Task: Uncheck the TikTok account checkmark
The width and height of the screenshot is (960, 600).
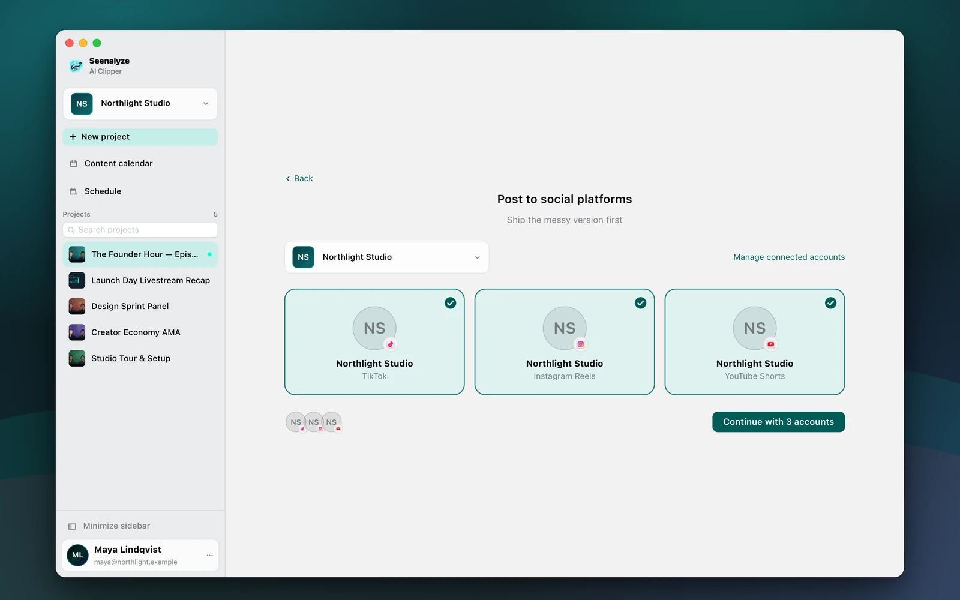Action: coord(451,303)
